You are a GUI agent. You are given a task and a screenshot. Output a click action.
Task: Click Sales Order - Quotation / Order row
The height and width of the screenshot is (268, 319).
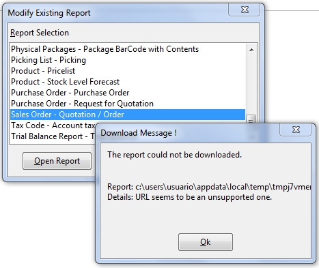128,115
